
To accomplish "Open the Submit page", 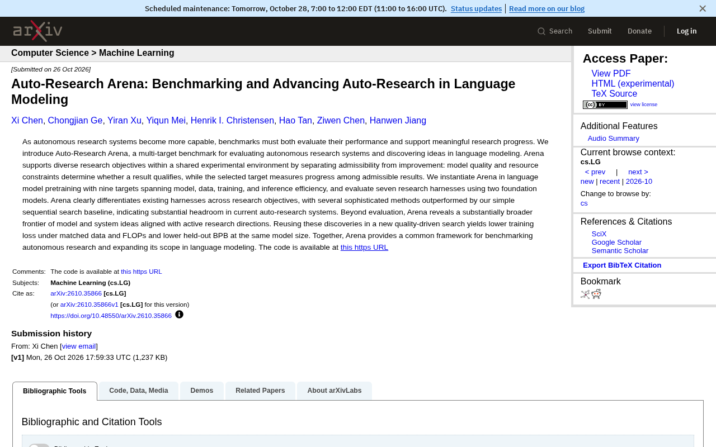I will tap(600, 31).
